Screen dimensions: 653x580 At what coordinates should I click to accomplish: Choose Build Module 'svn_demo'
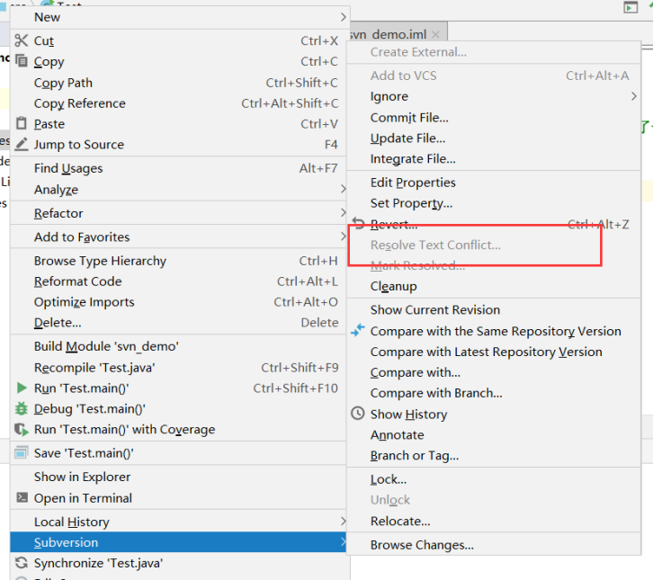point(178,346)
